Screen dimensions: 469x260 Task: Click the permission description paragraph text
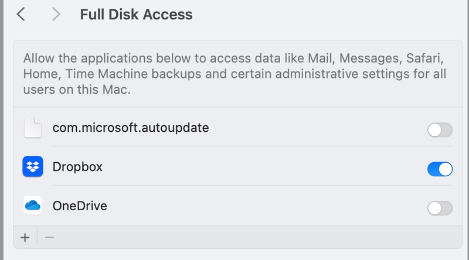pos(235,75)
